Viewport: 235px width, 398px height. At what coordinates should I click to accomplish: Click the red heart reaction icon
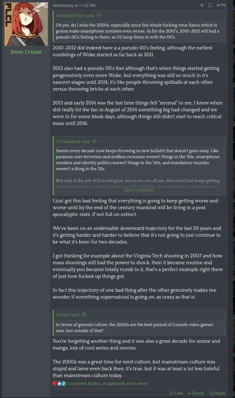(x=55, y=384)
